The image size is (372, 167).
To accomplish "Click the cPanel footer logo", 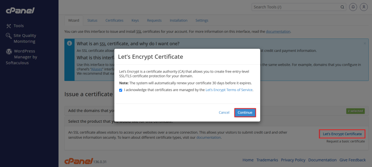I will click(x=78, y=161).
